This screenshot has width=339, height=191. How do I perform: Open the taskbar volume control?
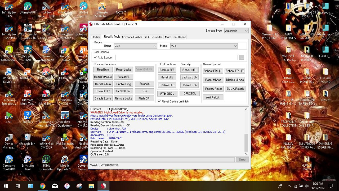pyautogui.click(x=307, y=186)
